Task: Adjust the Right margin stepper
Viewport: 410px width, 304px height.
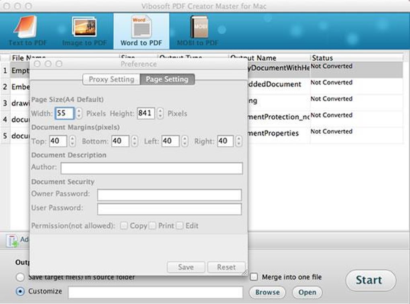Action: (238, 141)
